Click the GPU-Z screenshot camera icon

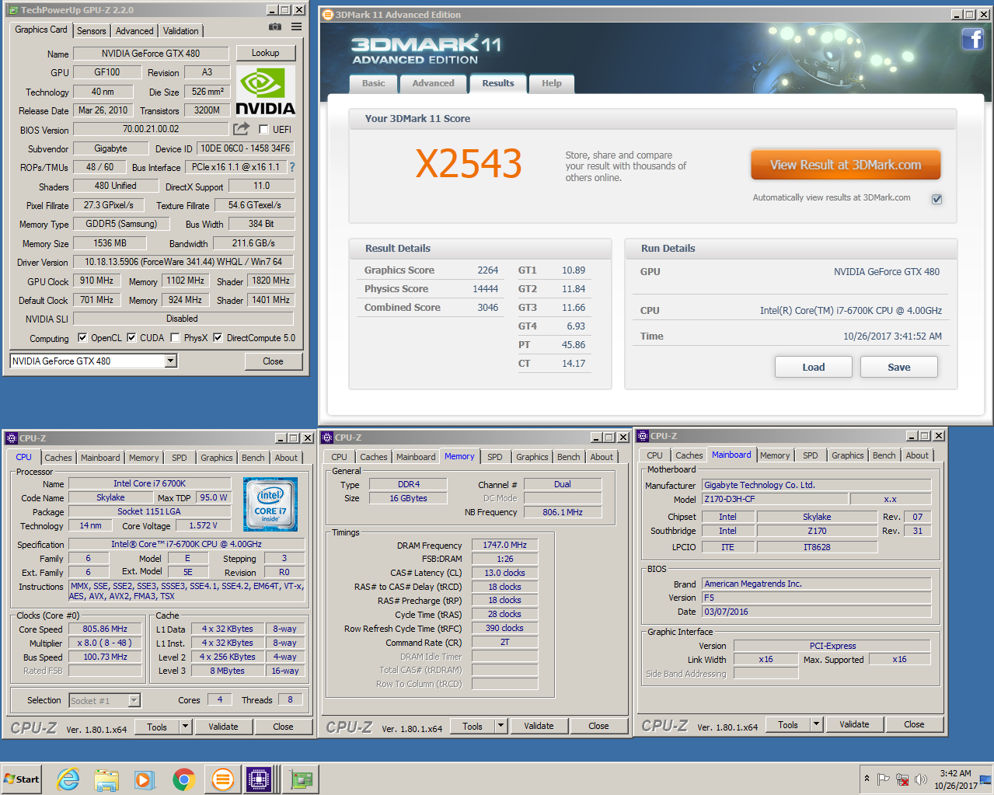tap(274, 26)
